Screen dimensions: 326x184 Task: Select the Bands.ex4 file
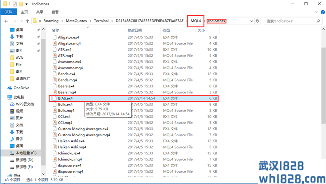click(67, 74)
